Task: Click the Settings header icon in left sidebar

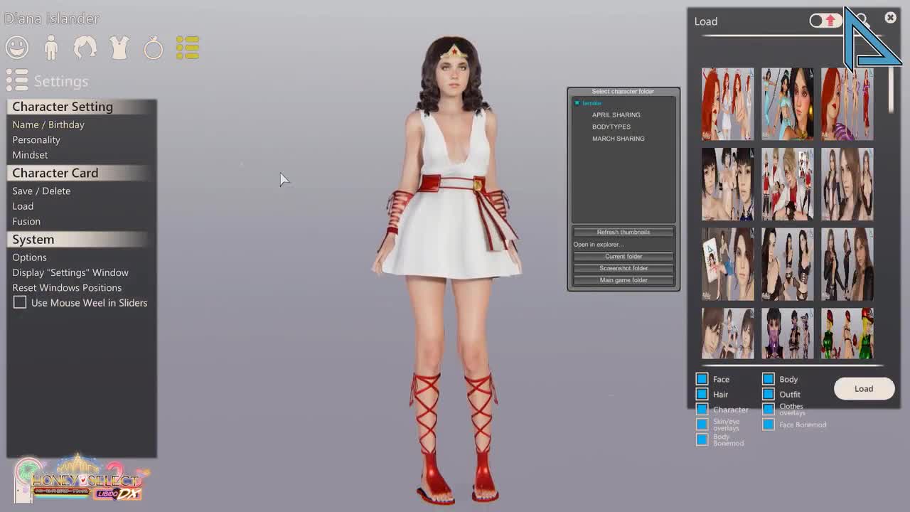Action: pyautogui.click(x=16, y=80)
